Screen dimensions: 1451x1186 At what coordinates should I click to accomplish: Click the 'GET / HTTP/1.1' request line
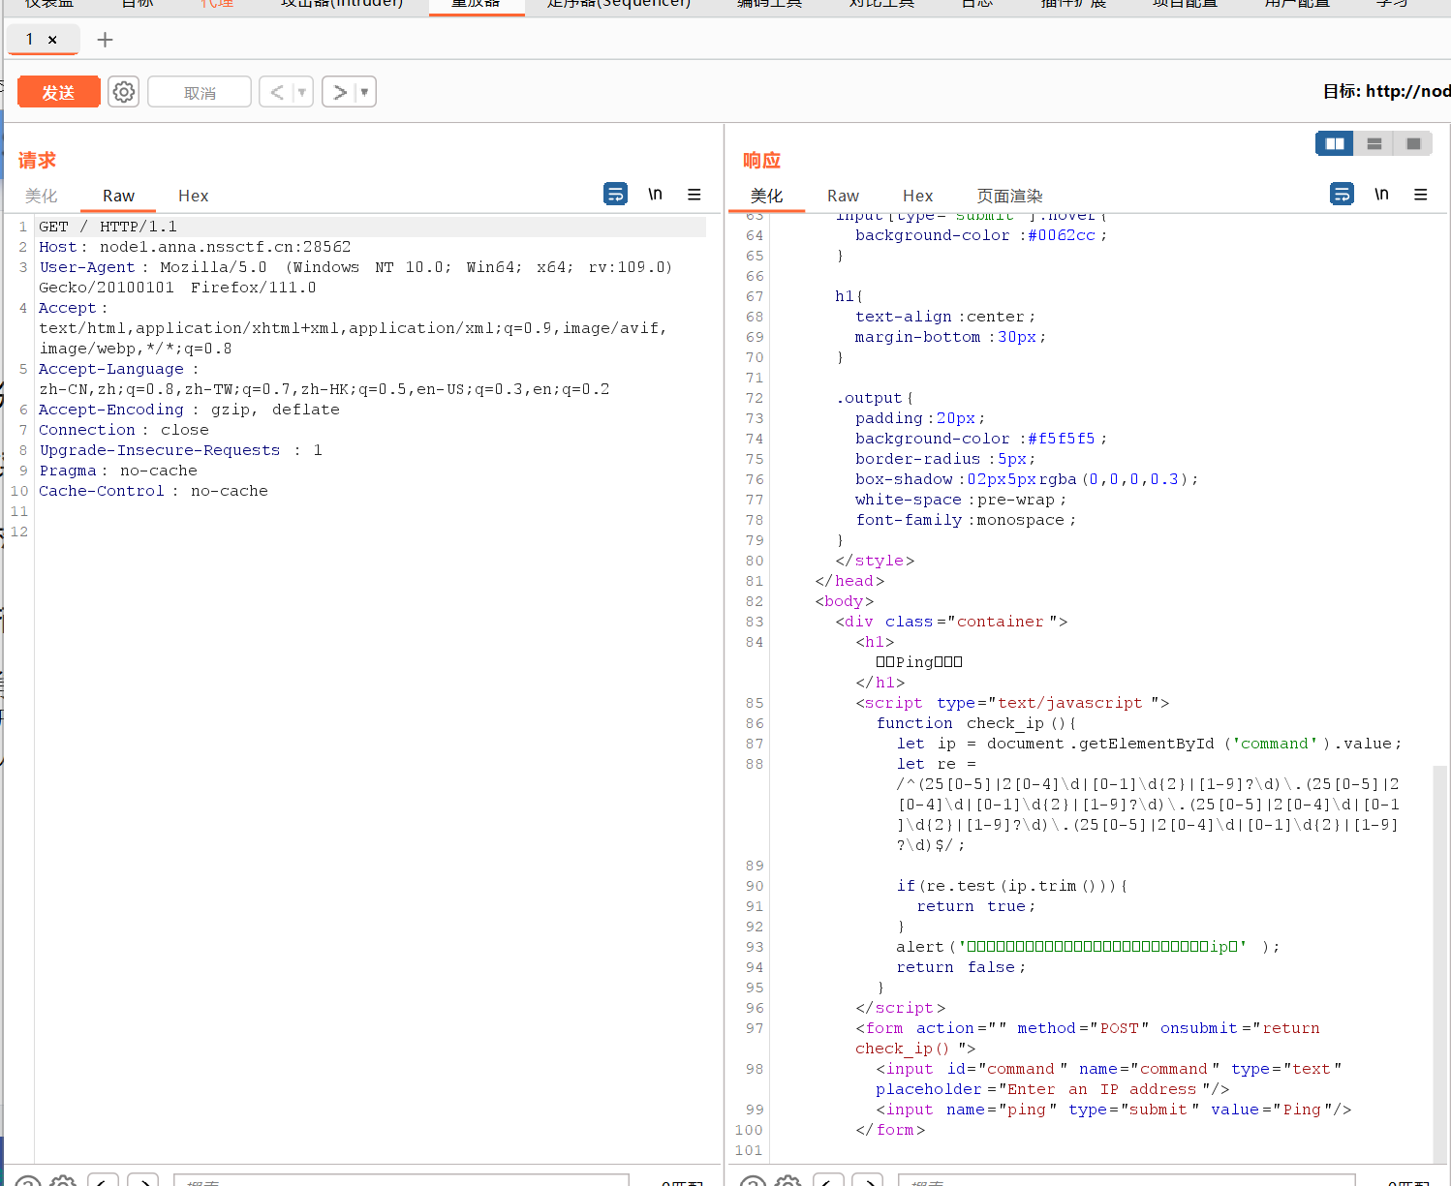point(108,227)
